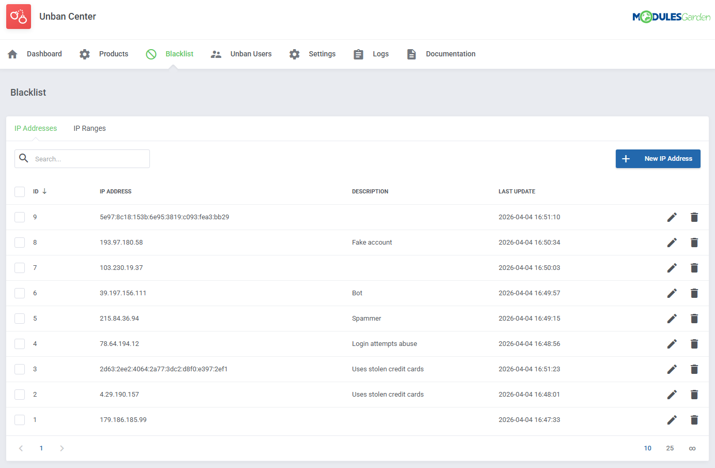Open row ID 3 link

[35, 369]
